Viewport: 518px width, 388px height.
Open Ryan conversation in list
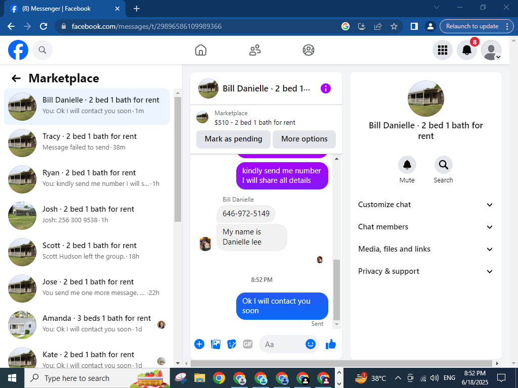[x=87, y=179]
